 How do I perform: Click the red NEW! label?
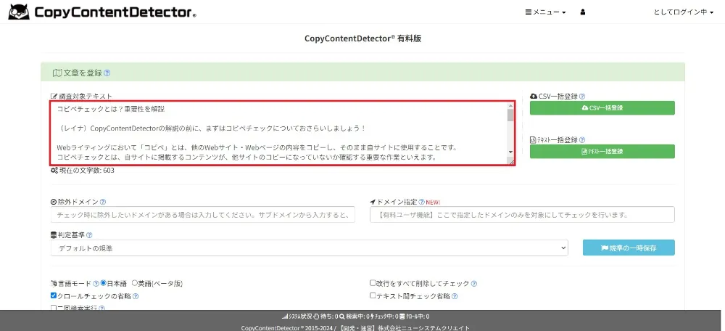pyautogui.click(x=434, y=203)
